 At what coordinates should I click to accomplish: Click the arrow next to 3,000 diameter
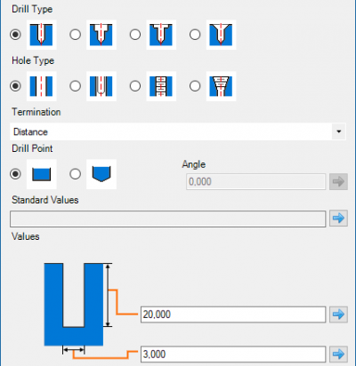(338, 354)
